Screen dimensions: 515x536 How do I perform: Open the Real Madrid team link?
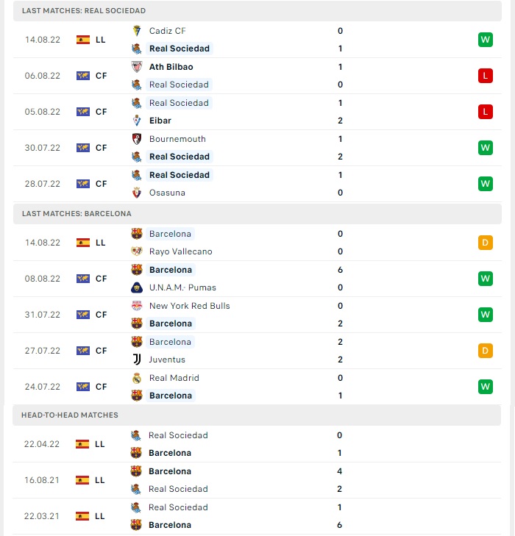tap(174, 378)
